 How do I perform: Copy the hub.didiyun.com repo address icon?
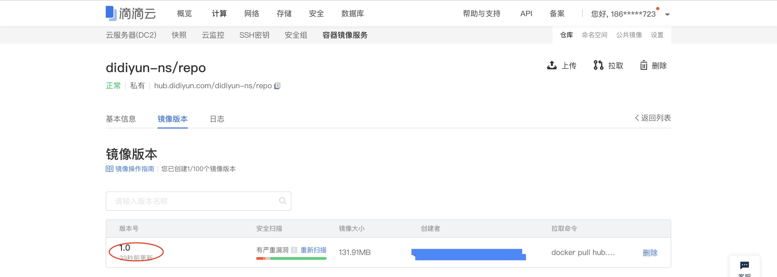277,86
